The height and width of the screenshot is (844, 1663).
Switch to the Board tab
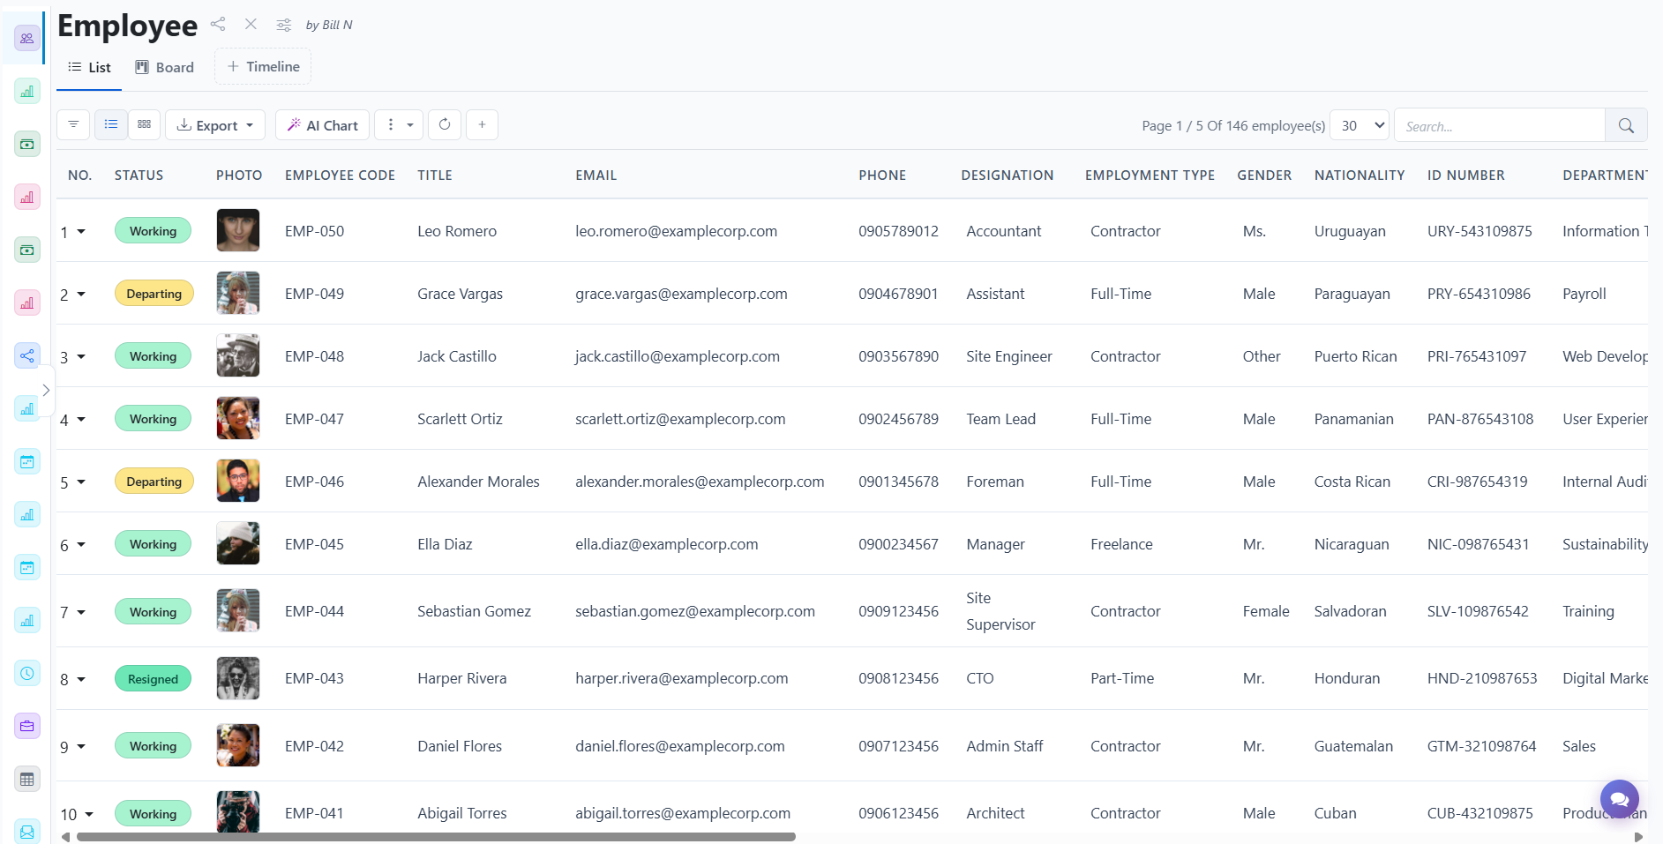[164, 67]
